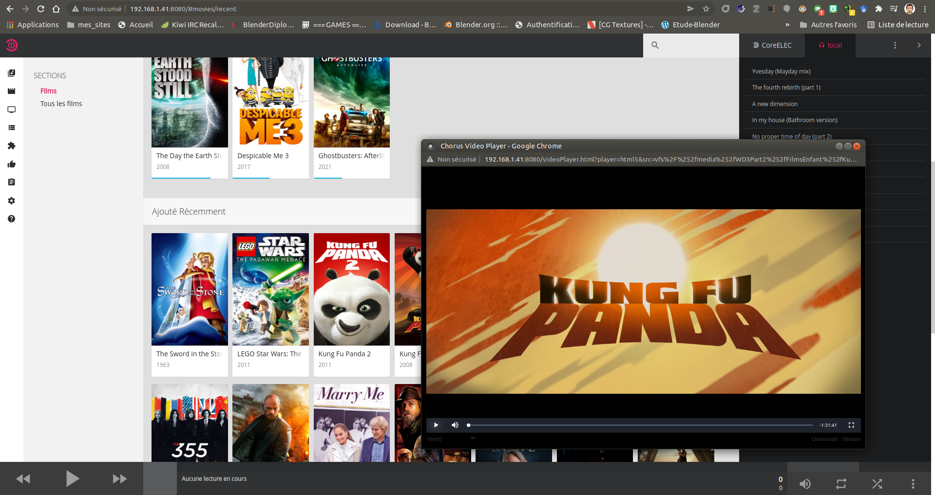The image size is (935, 495).
Task: Click Kung Fu Panda 2 title text
Action: [x=344, y=354]
